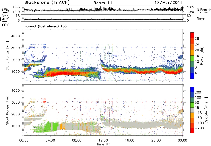Click the date '17/Mar/2011'
This screenshot has height=146, width=211.
pyautogui.click(x=168, y=3)
